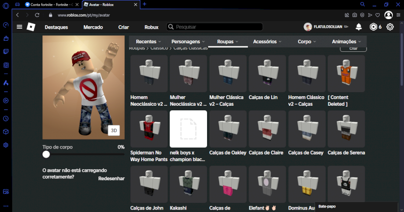Open History clock icon in the sidebar

pyautogui.click(x=6, y=118)
